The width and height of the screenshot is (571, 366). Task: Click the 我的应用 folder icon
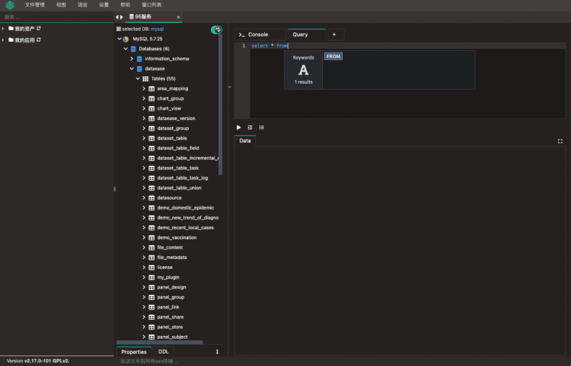click(11, 40)
